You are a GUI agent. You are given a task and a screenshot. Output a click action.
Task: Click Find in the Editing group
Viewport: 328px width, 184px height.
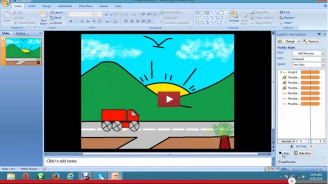285,13
